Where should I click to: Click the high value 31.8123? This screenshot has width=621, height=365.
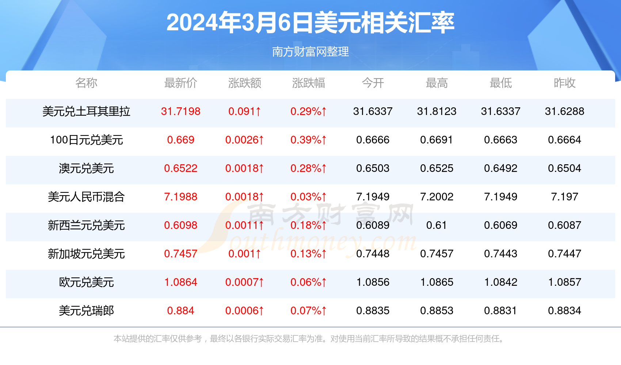pyautogui.click(x=437, y=111)
